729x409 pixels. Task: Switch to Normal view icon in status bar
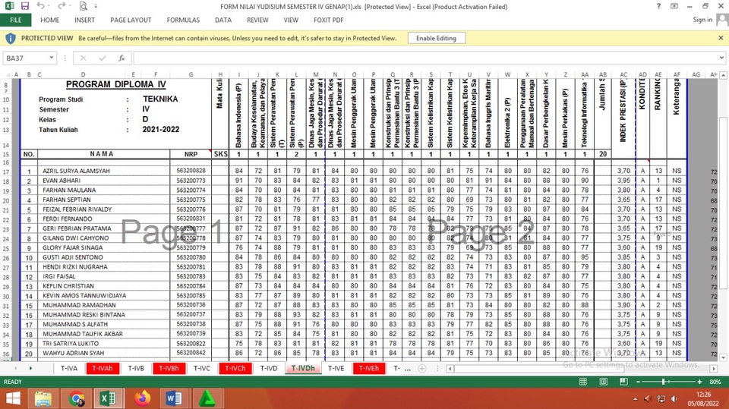(x=583, y=382)
